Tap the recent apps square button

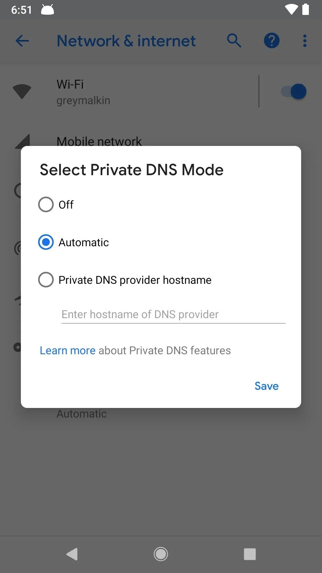tap(250, 554)
